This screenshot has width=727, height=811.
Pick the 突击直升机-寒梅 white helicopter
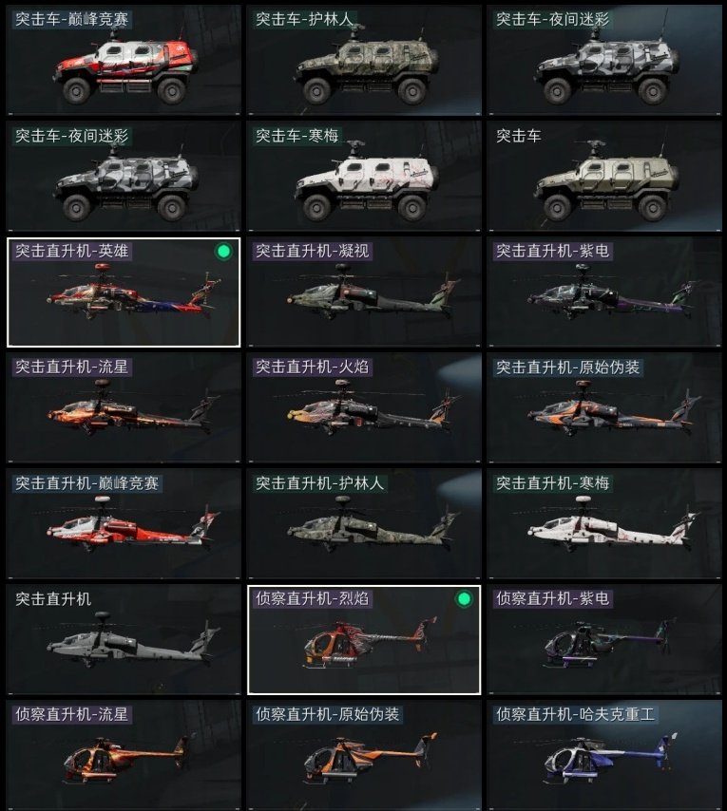[604, 523]
